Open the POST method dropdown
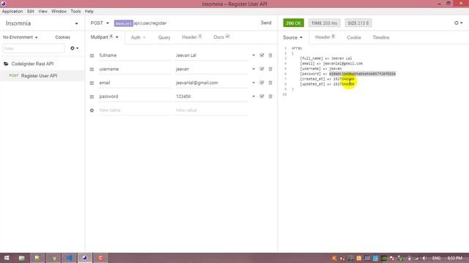 [100, 23]
